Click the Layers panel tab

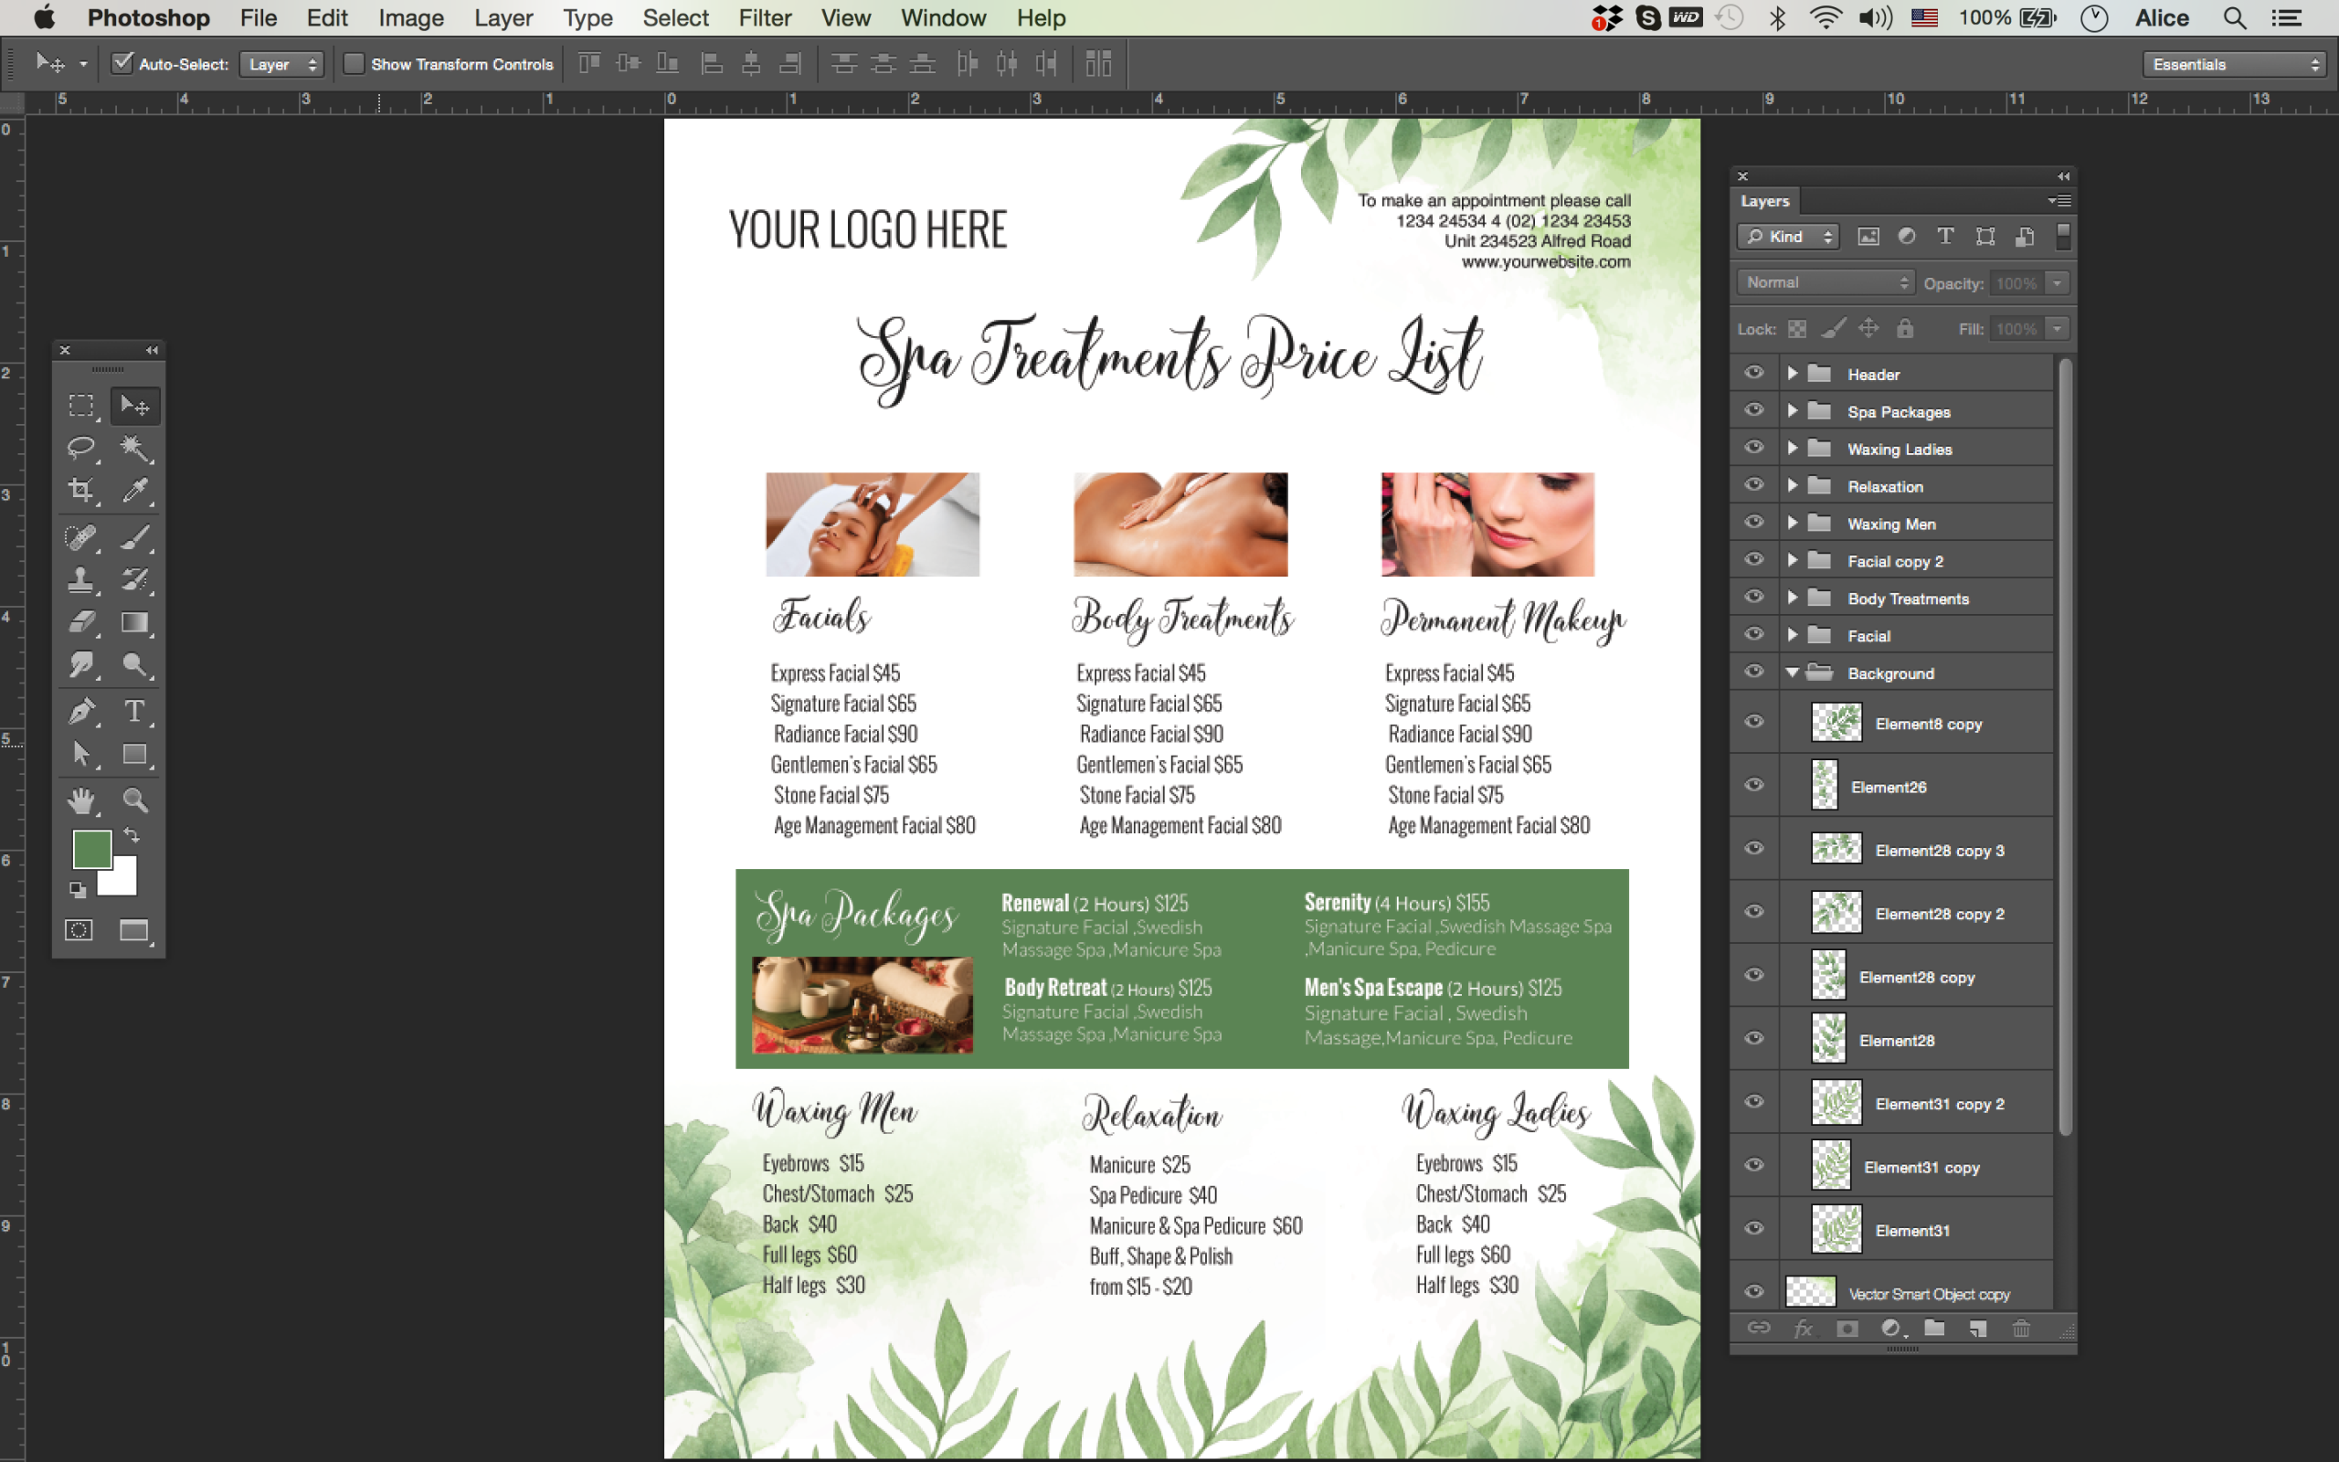pyautogui.click(x=1765, y=201)
